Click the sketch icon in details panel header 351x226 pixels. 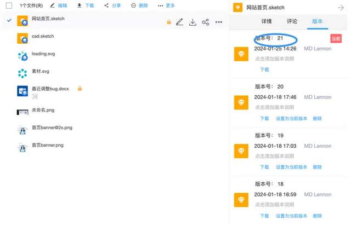pyautogui.click(x=237, y=7)
